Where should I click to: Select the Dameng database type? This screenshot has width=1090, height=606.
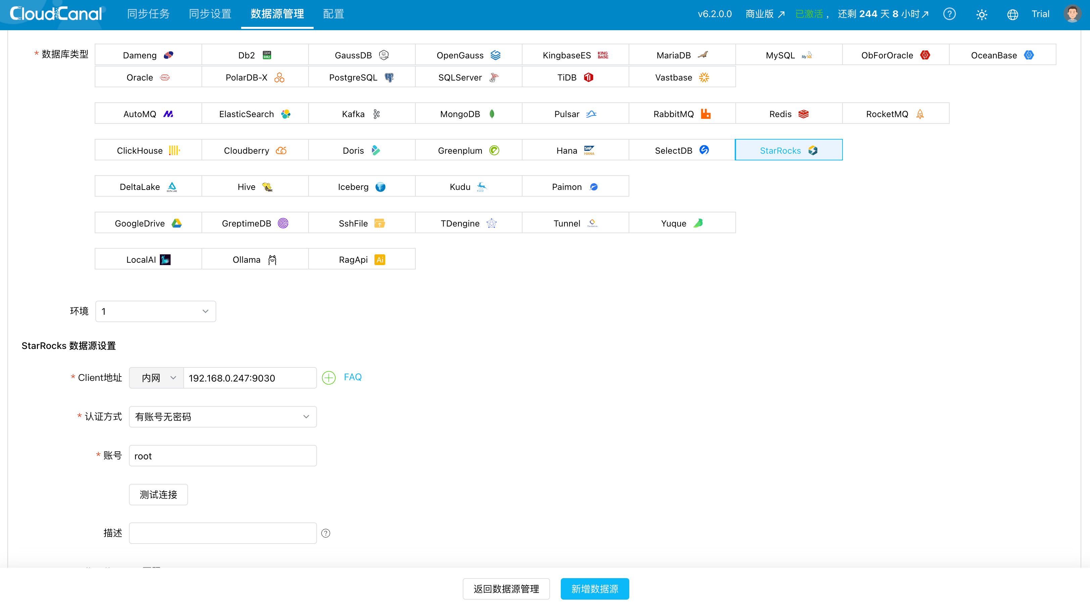pos(148,55)
